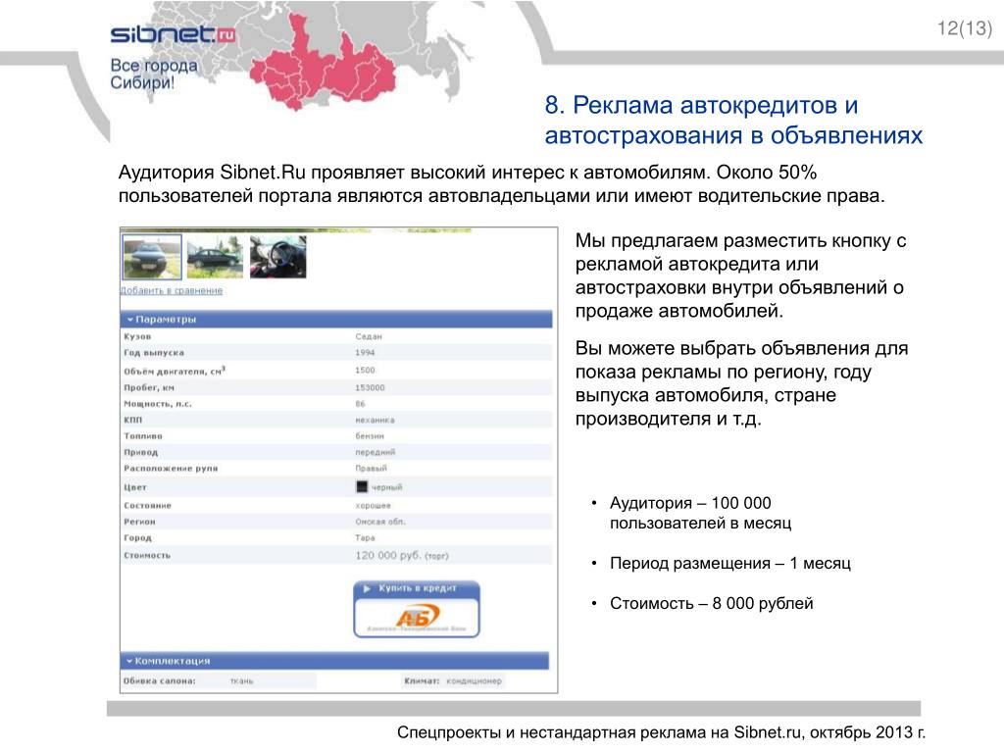This screenshot has width=1004, height=753.
Task: Select the 'Кузов' row value 'Седан'
Action: [369, 336]
